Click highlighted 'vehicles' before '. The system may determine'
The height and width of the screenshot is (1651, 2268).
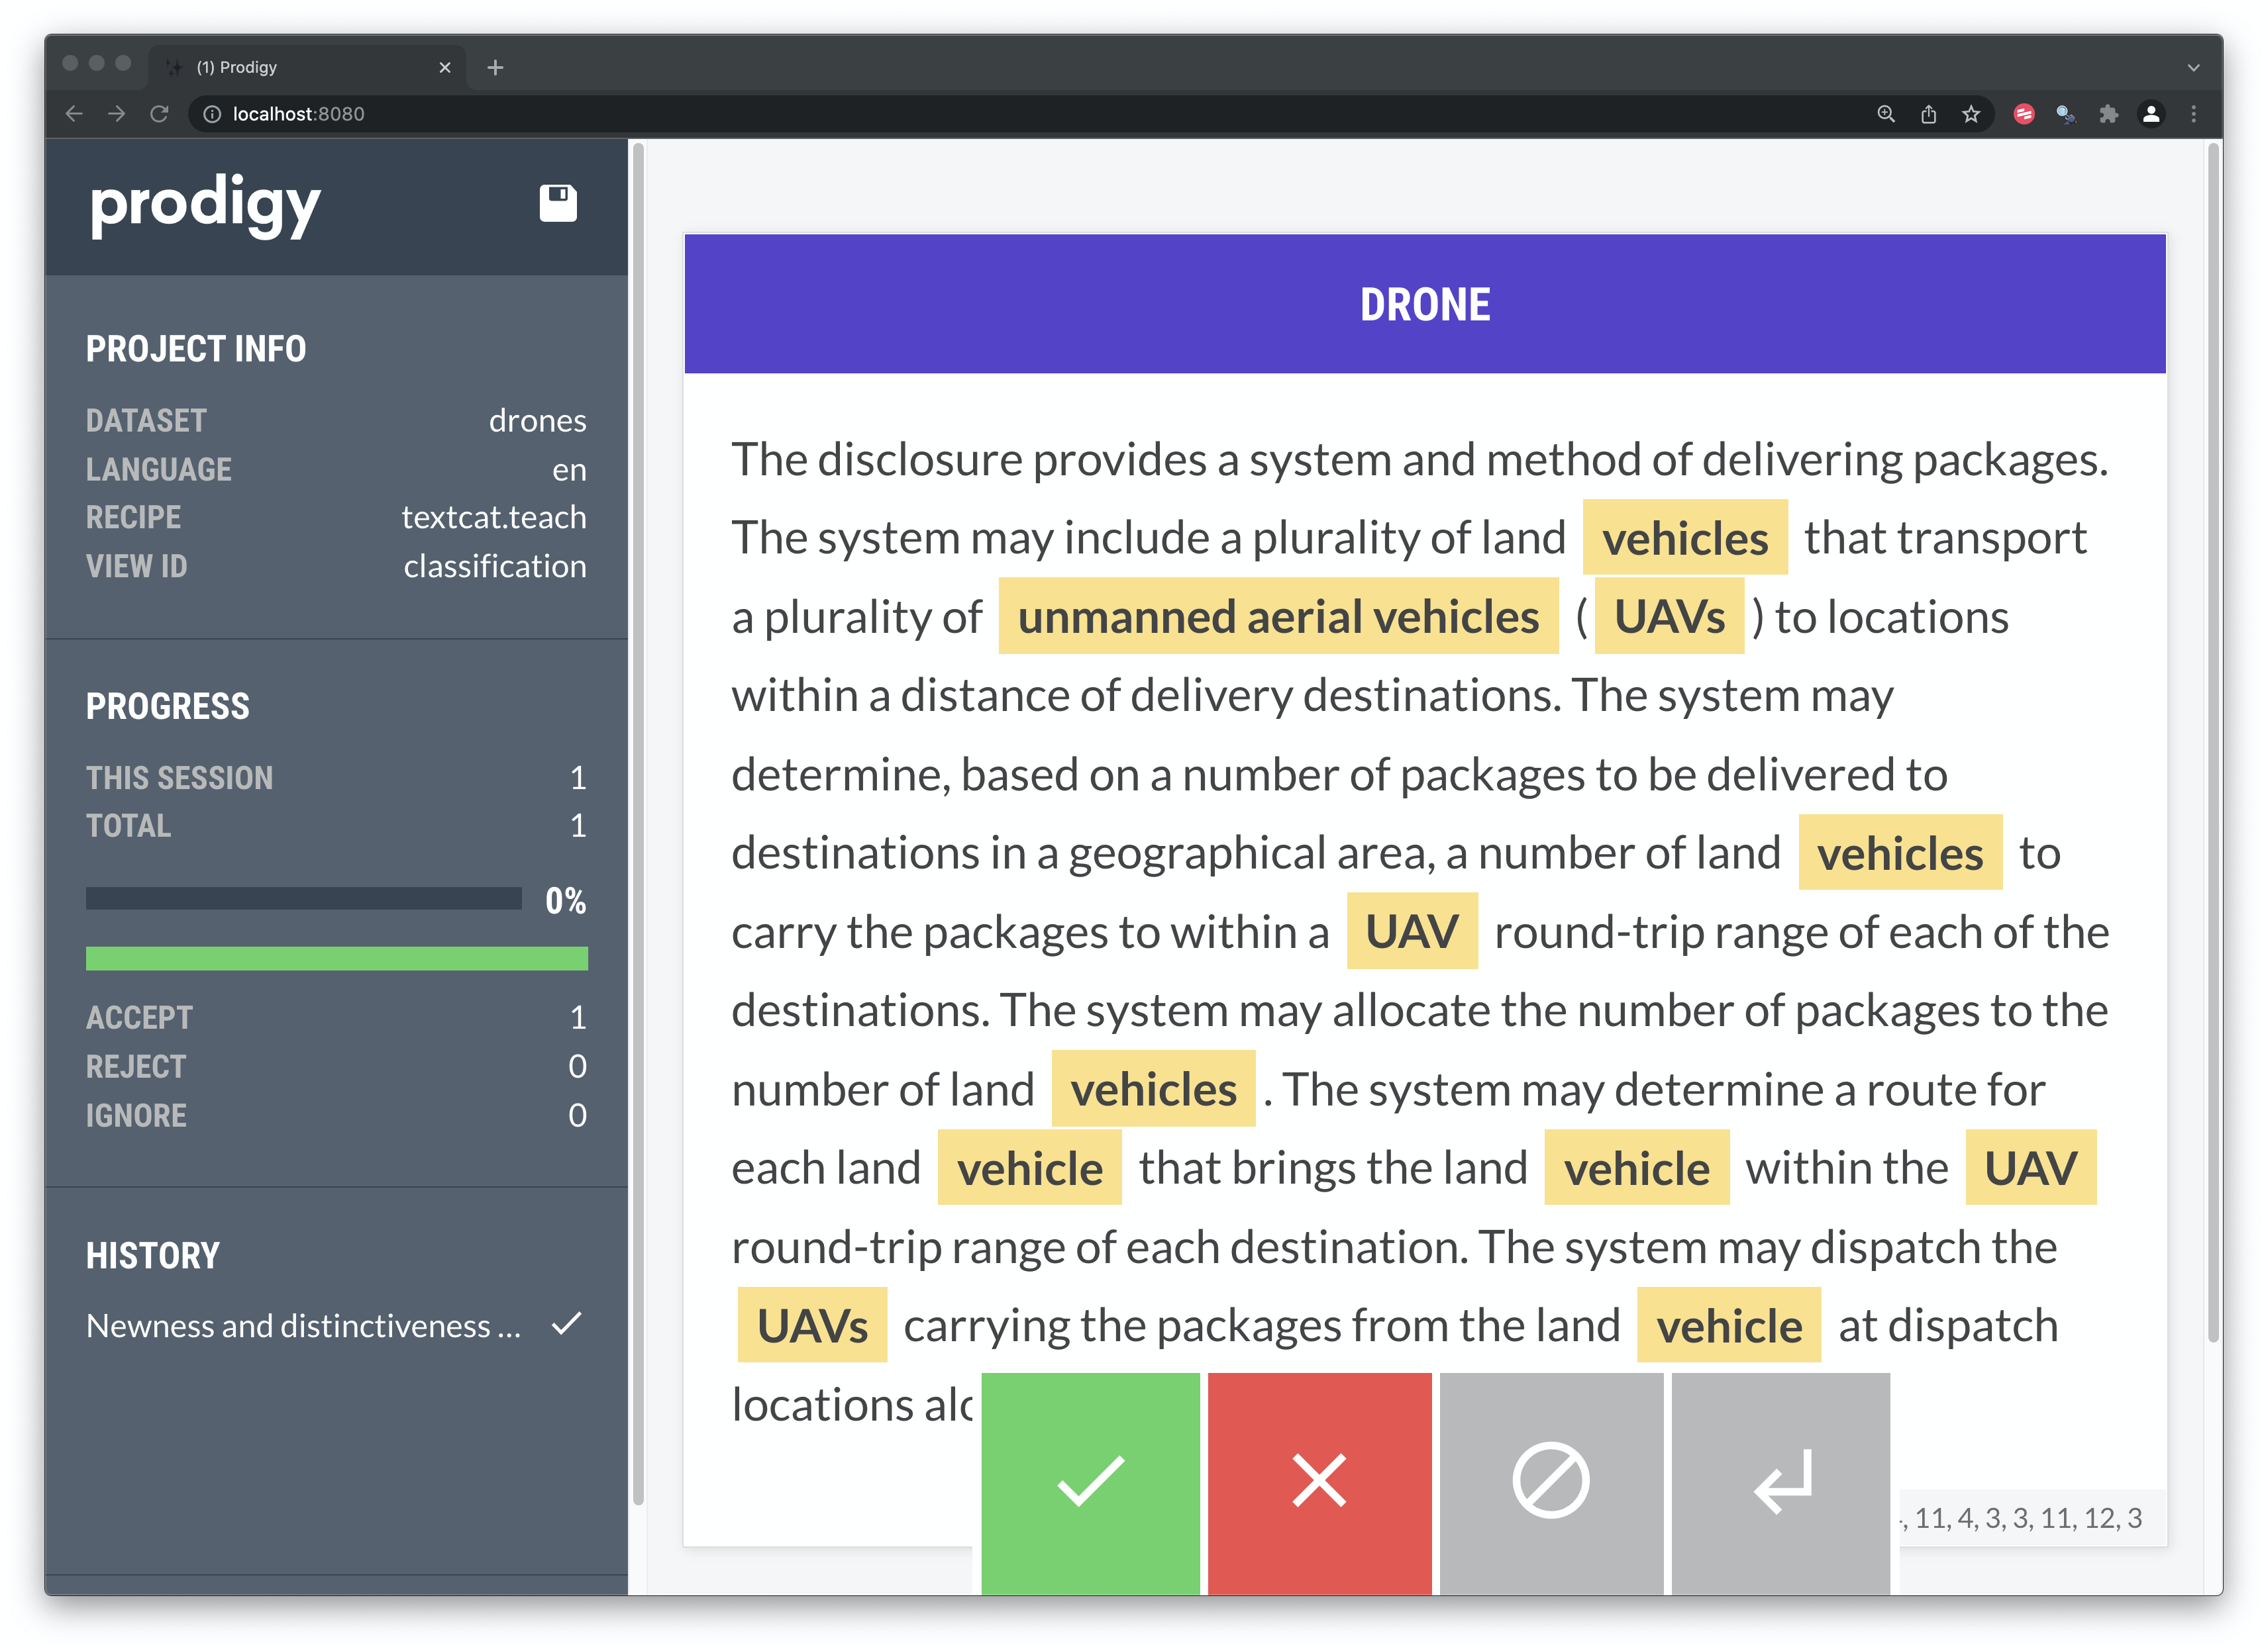click(x=1153, y=1088)
